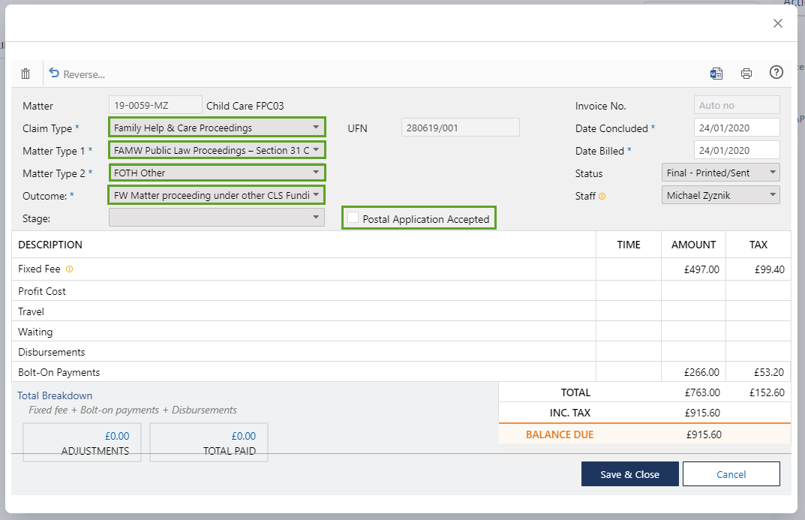Click info icon next to Staff label

602,196
